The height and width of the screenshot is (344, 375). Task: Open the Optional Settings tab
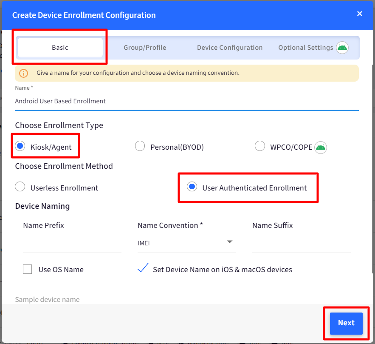click(306, 48)
